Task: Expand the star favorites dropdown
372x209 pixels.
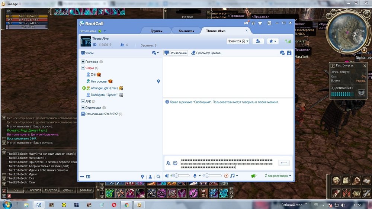Action: 273,41
